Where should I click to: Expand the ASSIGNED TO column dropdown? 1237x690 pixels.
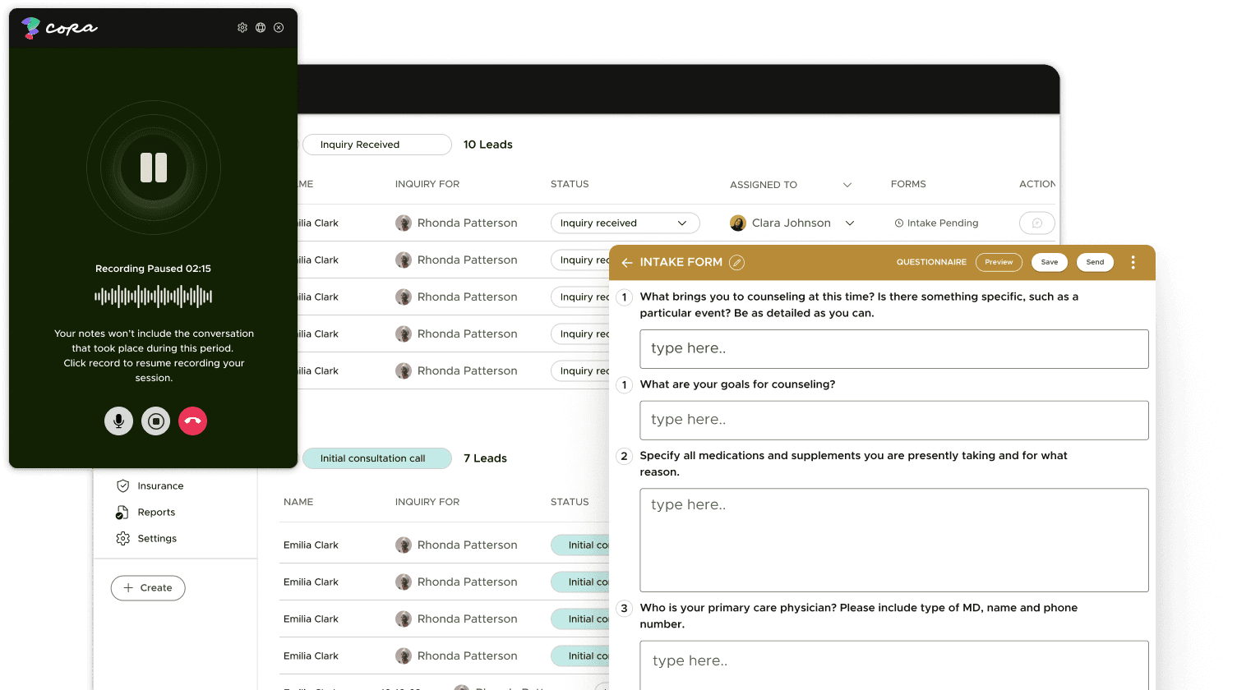(847, 185)
